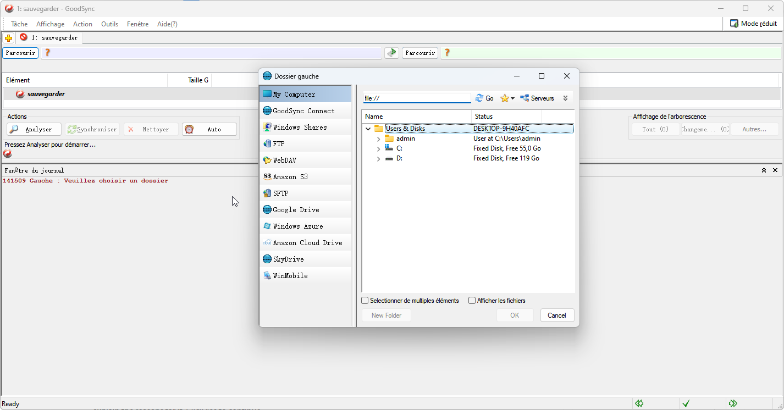Select the SFTP padlock icon

point(267,193)
